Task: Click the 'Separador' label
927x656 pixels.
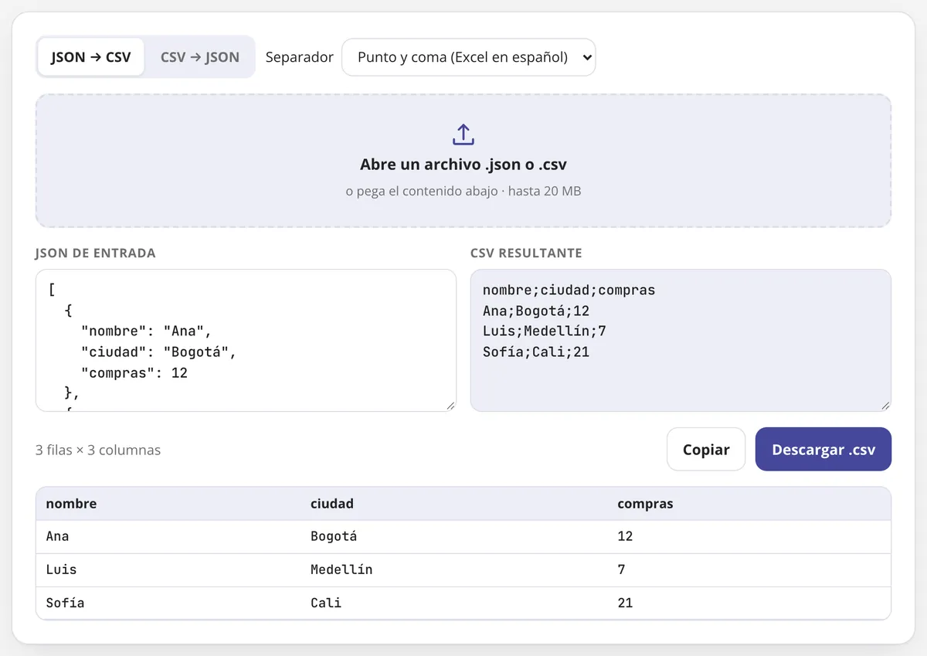Action: [300, 57]
